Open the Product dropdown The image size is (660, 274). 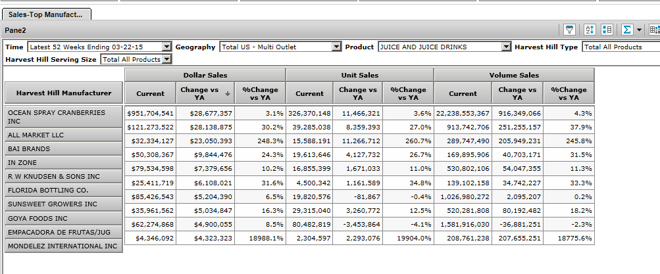(506, 47)
